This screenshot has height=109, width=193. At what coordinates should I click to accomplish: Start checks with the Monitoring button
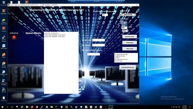pyautogui.click(x=130, y=43)
